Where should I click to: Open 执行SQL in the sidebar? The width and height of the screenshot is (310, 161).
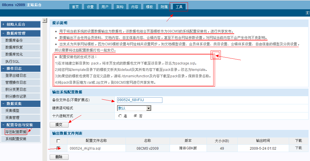[x=21, y=61]
